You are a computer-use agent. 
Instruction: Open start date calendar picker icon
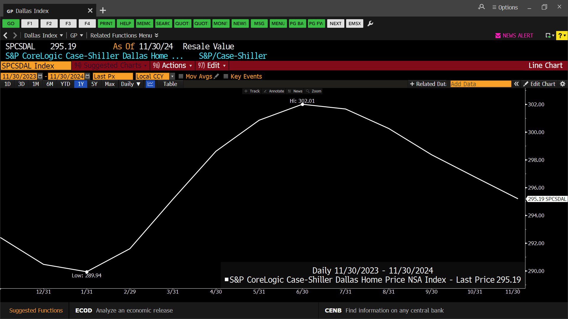[40, 76]
